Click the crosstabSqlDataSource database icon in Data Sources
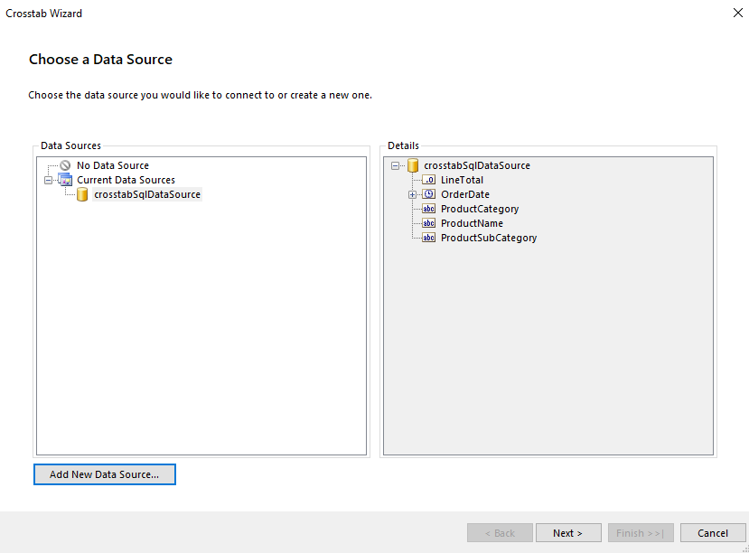This screenshot has width=749, height=553. click(82, 194)
